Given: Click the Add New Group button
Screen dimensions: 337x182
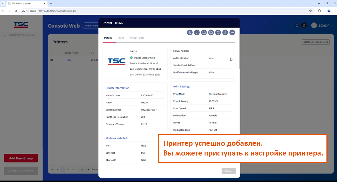Looking at the screenshot, I should coord(21,158).
